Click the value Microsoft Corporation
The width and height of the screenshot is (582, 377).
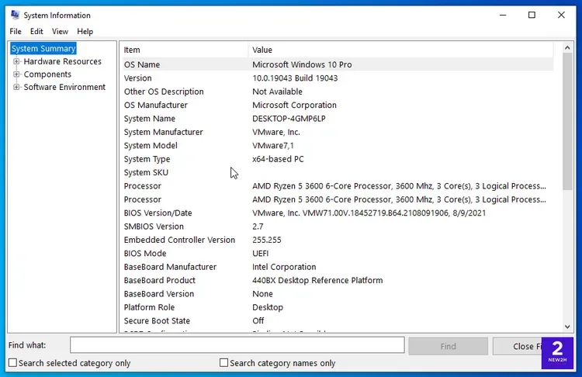pyautogui.click(x=294, y=105)
